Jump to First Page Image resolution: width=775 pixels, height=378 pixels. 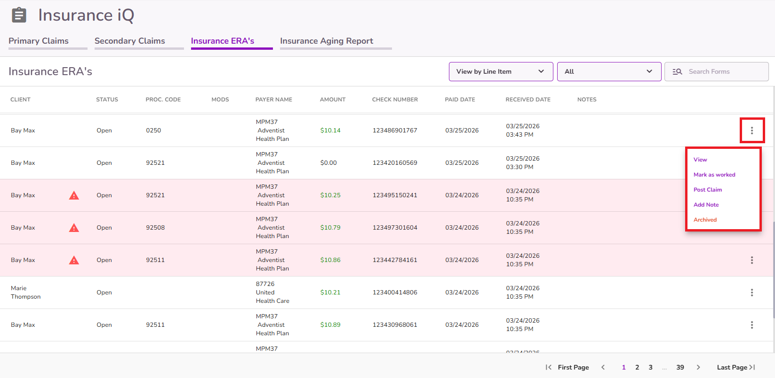[x=568, y=367]
